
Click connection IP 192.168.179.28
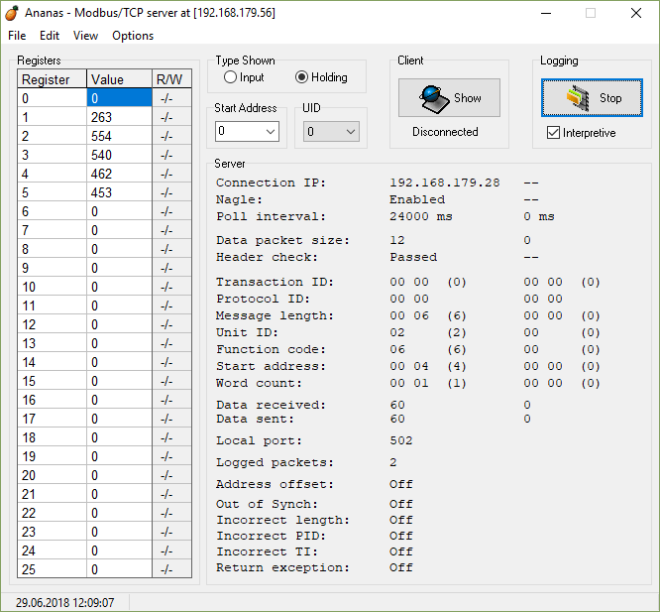click(x=445, y=183)
